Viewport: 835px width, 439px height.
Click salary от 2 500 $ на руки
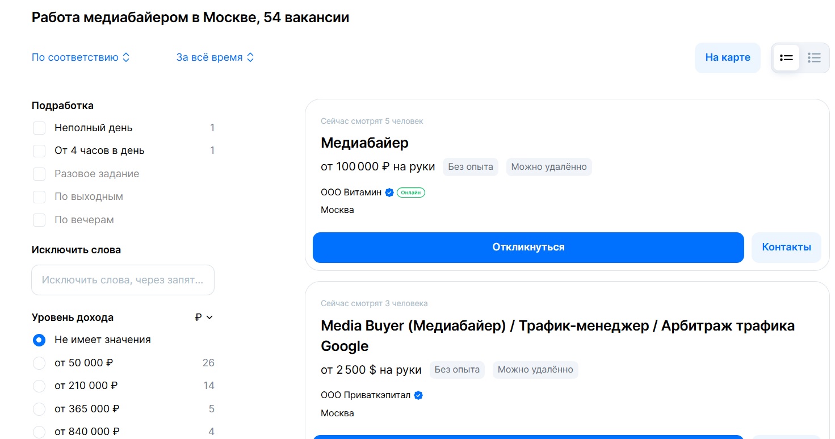click(371, 370)
